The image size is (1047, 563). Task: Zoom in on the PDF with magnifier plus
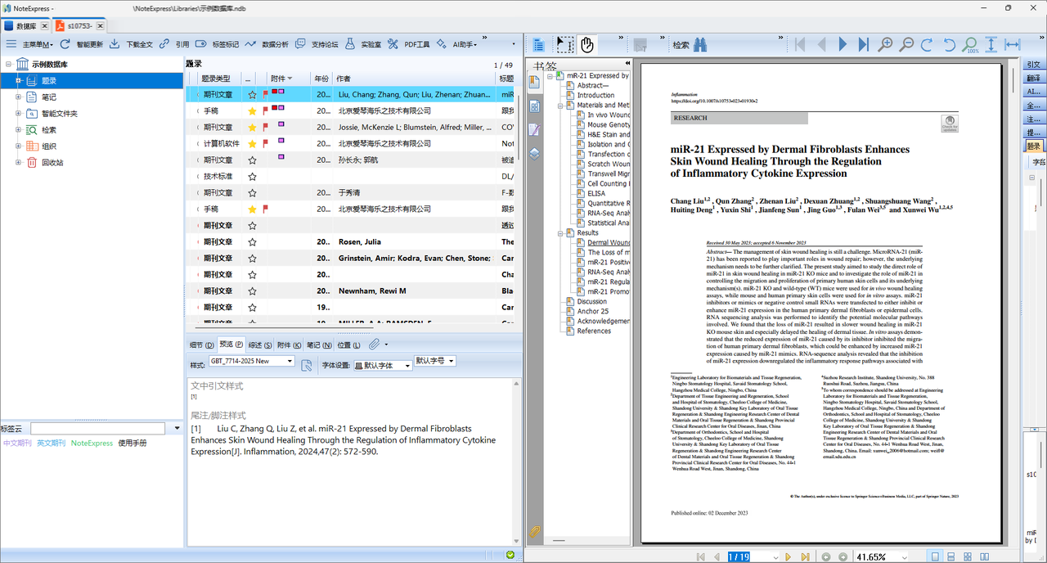[x=885, y=45]
